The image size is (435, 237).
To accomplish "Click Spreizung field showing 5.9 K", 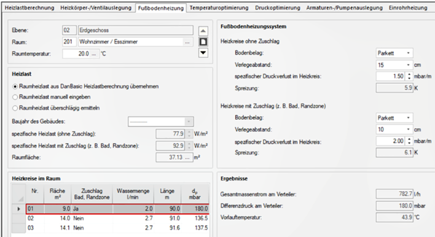I will [x=394, y=88].
